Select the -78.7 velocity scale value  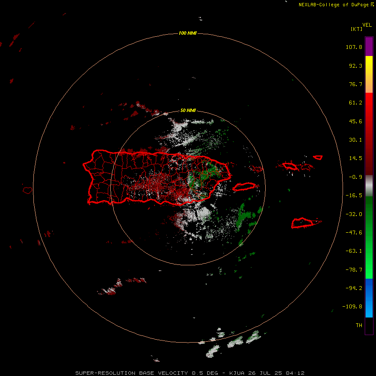(x=354, y=270)
